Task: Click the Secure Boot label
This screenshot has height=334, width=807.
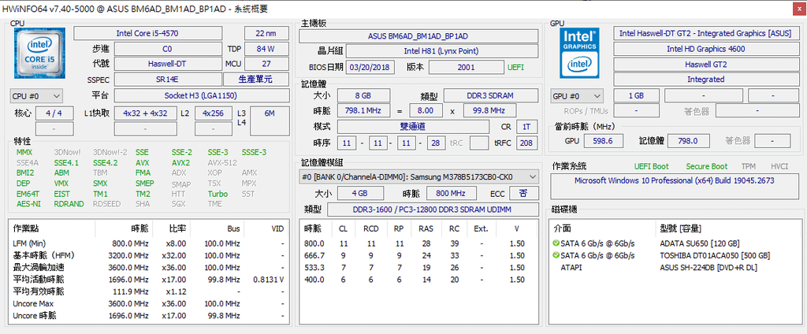Action: [707, 166]
